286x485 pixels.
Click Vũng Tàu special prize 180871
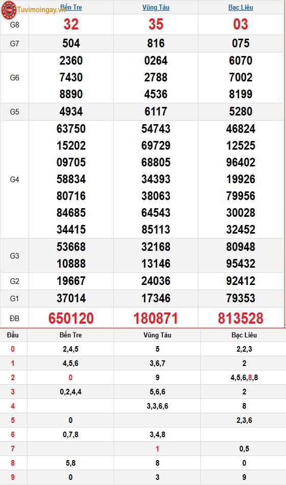(156, 318)
